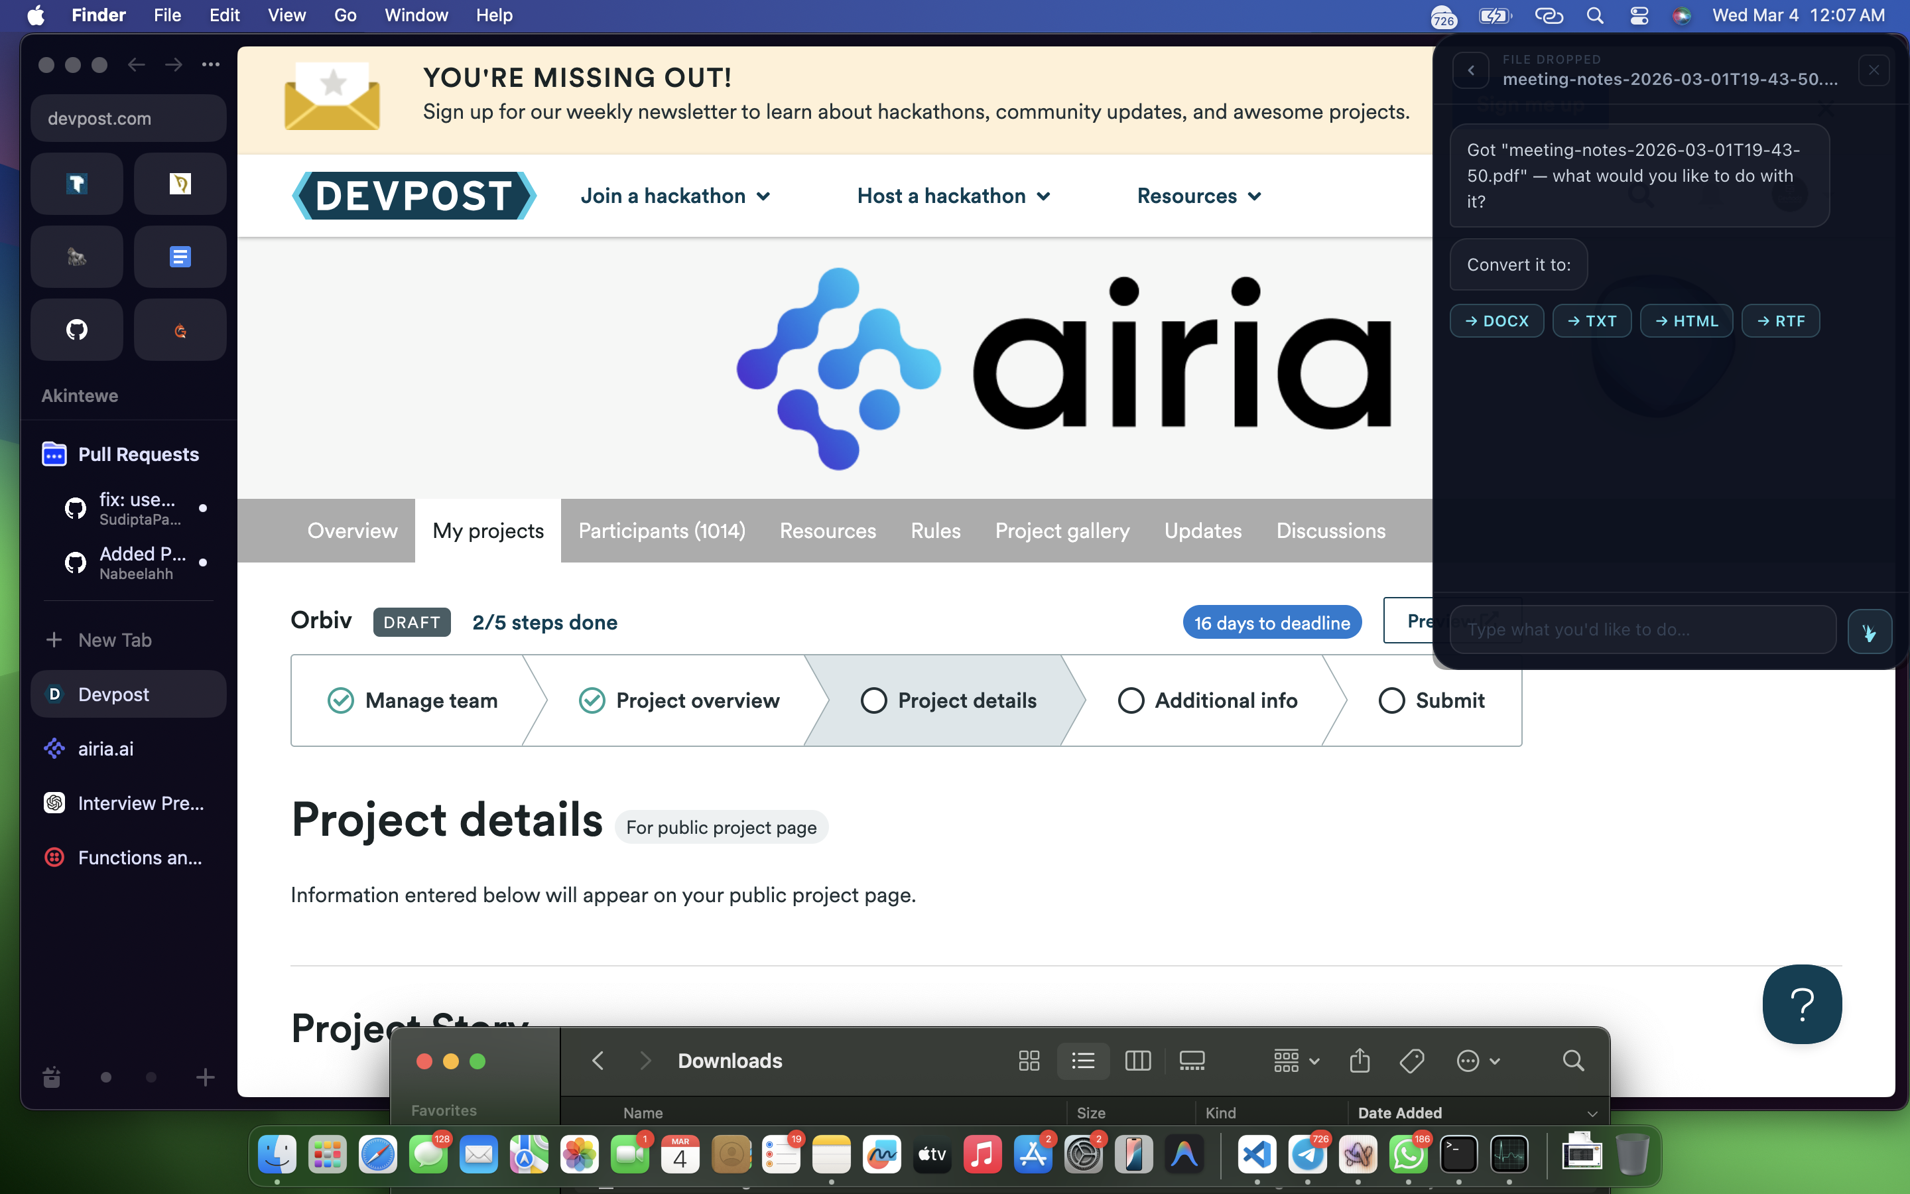Image resolution: width=1910 pixels, height=1194 pixels.
Task: Click the blue help question bubble
Action: [x=1801, y=1004]
